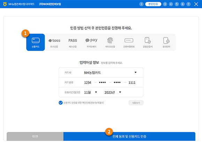This screenshot has width=202, height=149.
Task: Go to step 7 indicator
Action: 188,4
